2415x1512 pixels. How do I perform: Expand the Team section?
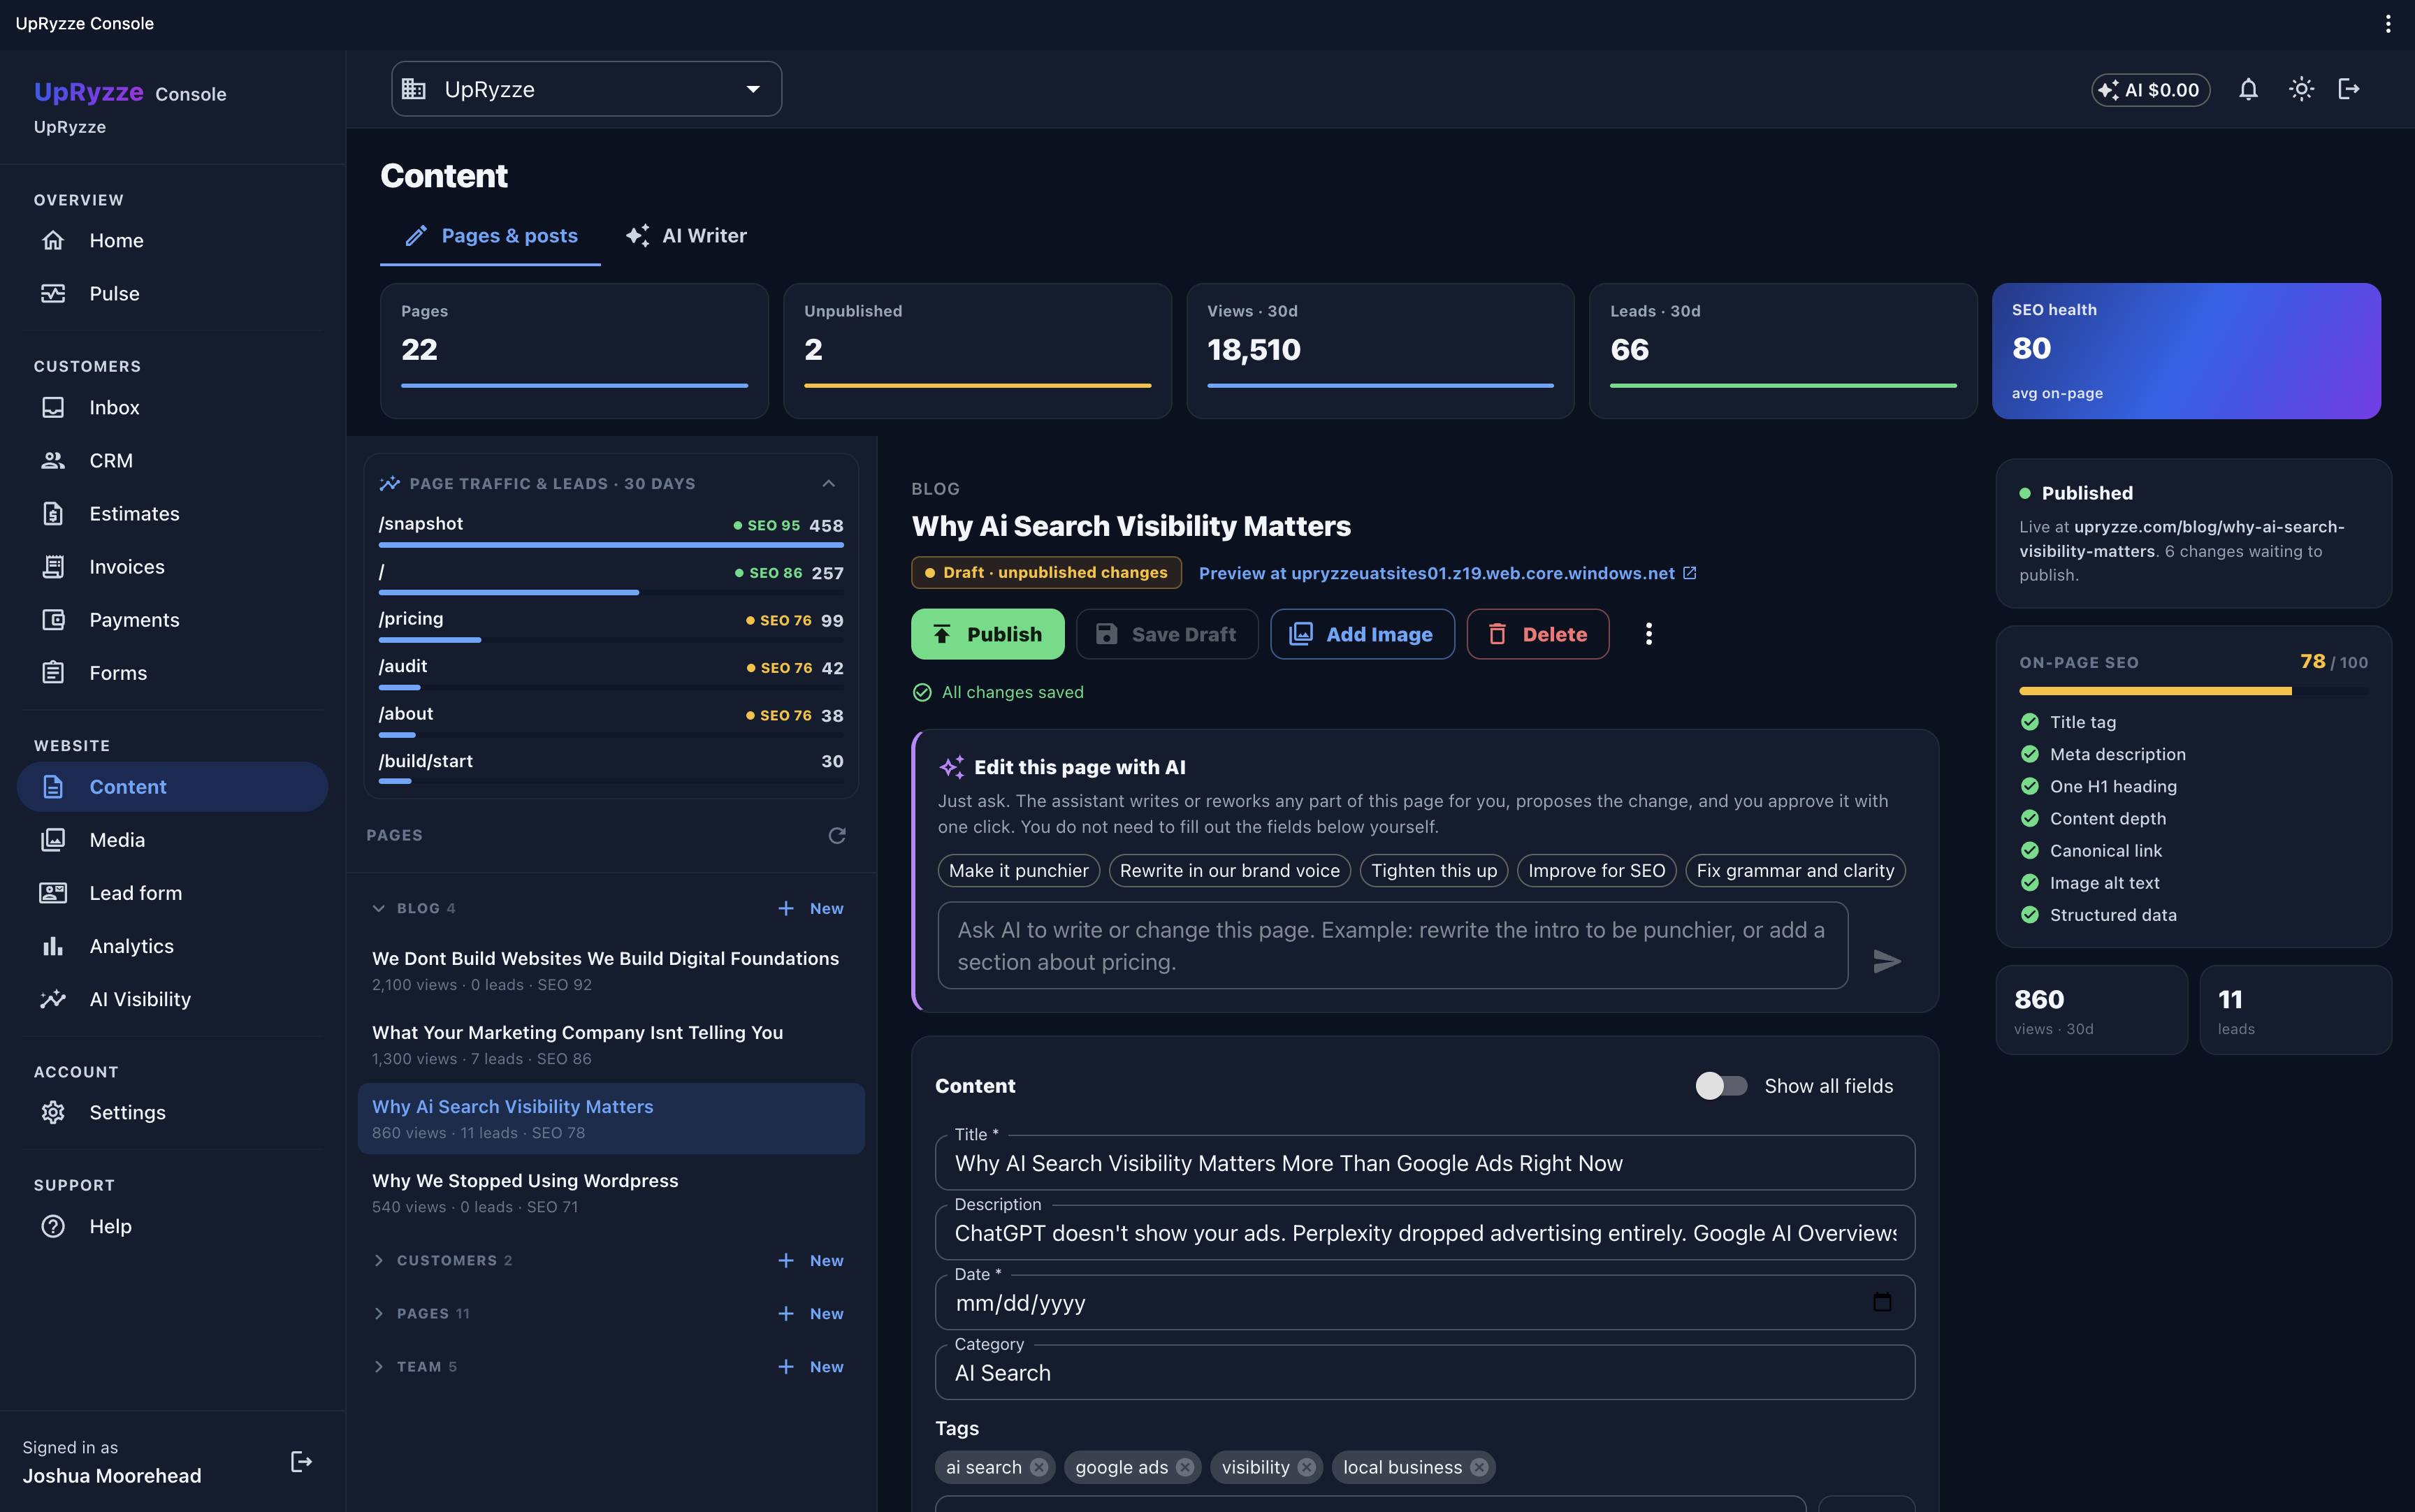[x=379, y=1366]
